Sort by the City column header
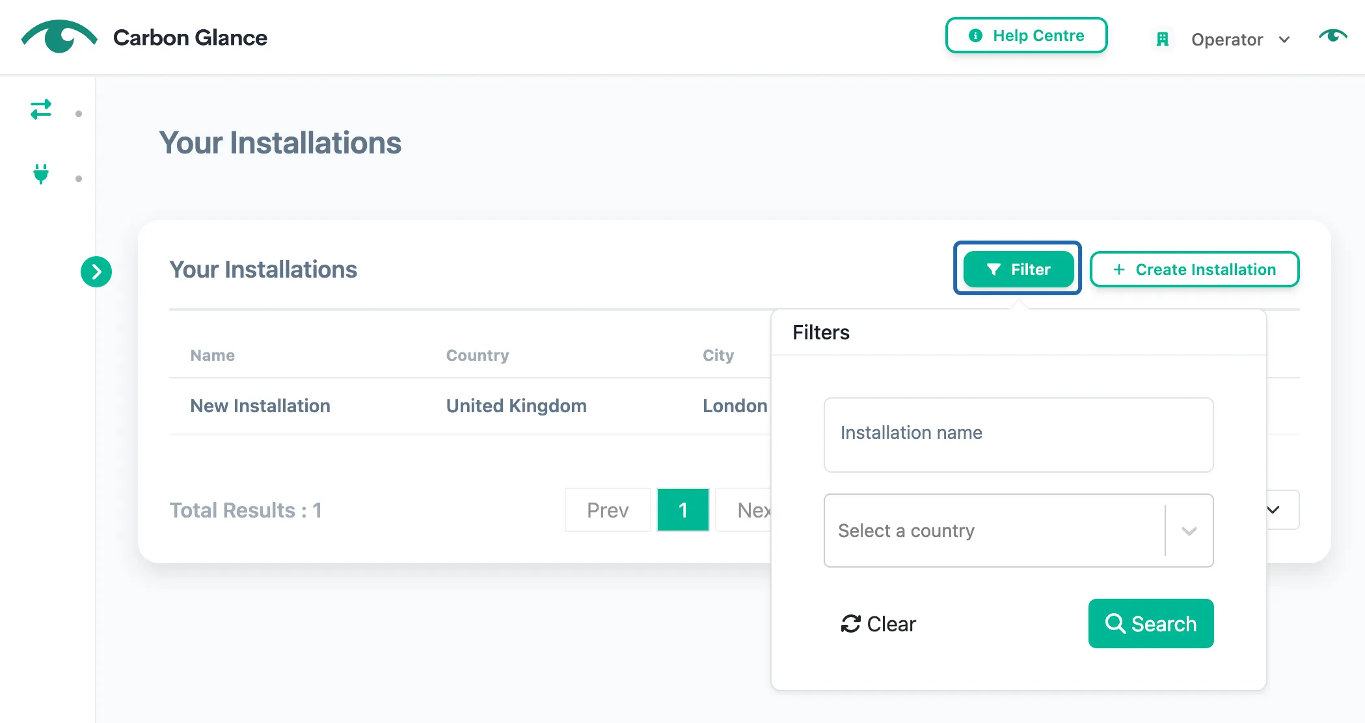 click(718, 355)
